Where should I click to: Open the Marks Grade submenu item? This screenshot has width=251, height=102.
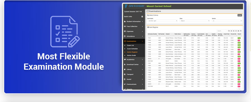point(131,55)
